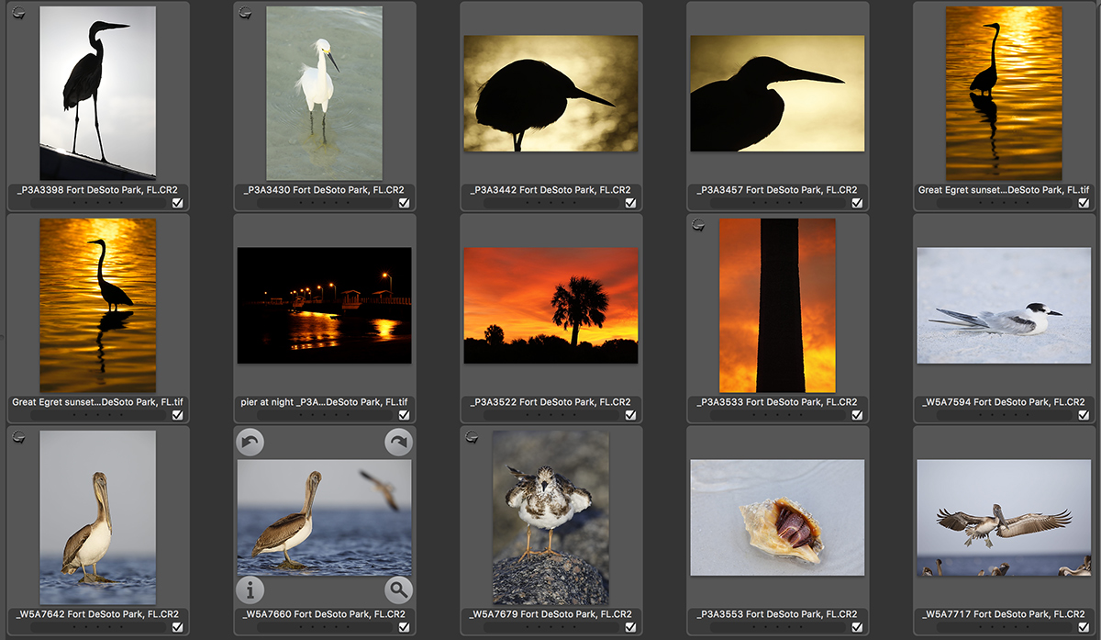The width and height of the screenshot is (1101, 640).
Task: Click filename _P3A3522 Fort DeSoto Park, FL.CR2
Action: click(x=550, y=402)
